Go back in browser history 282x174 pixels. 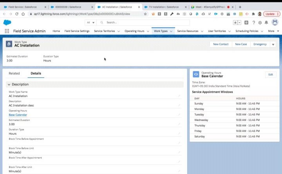(4, 14)
